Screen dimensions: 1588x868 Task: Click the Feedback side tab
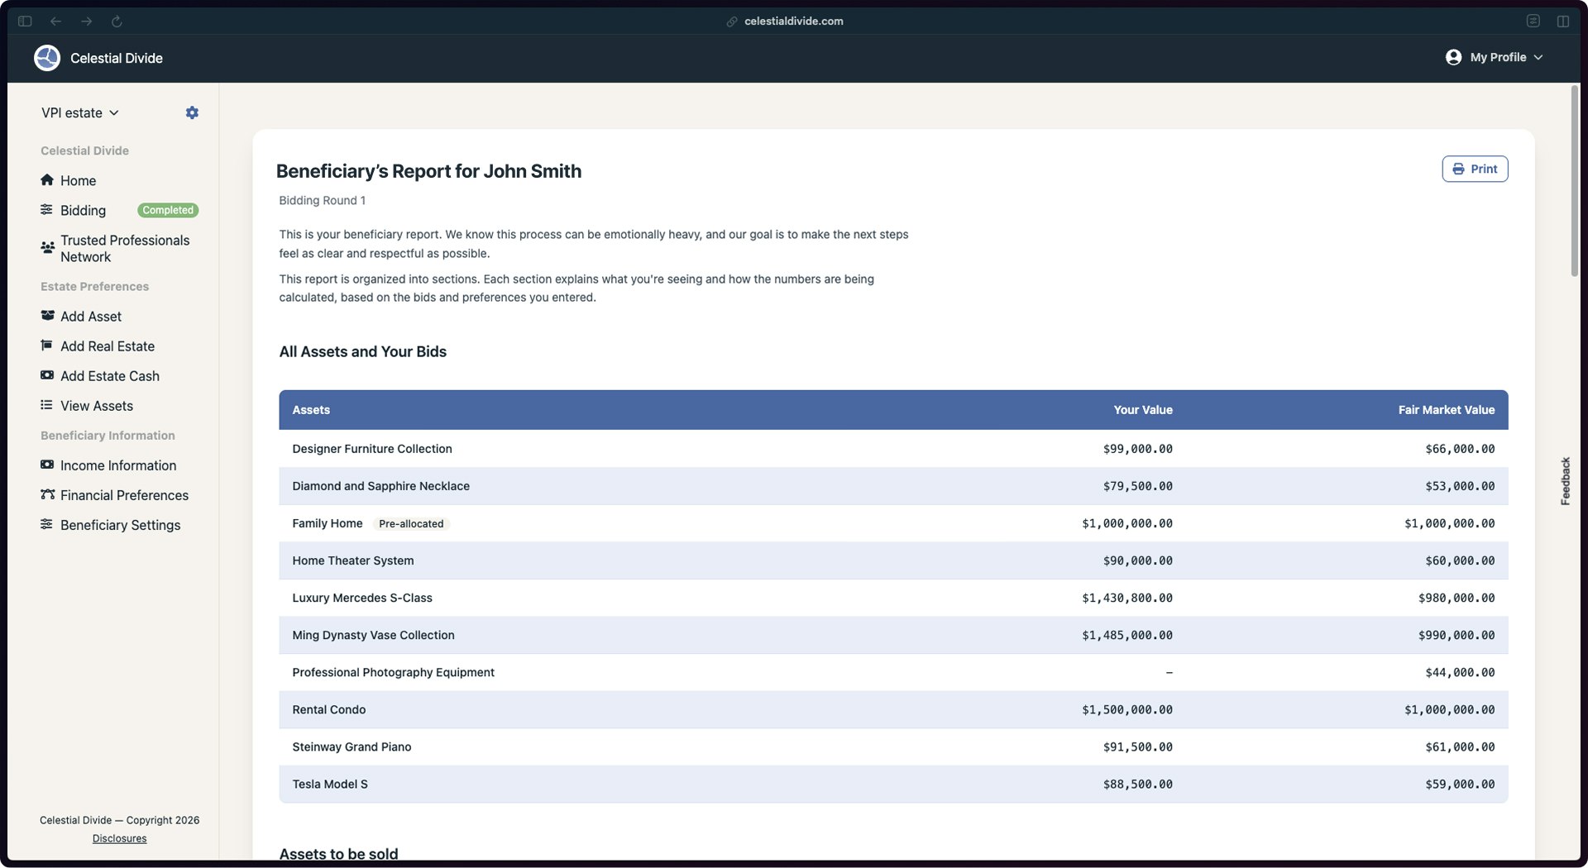[1565, 481]
